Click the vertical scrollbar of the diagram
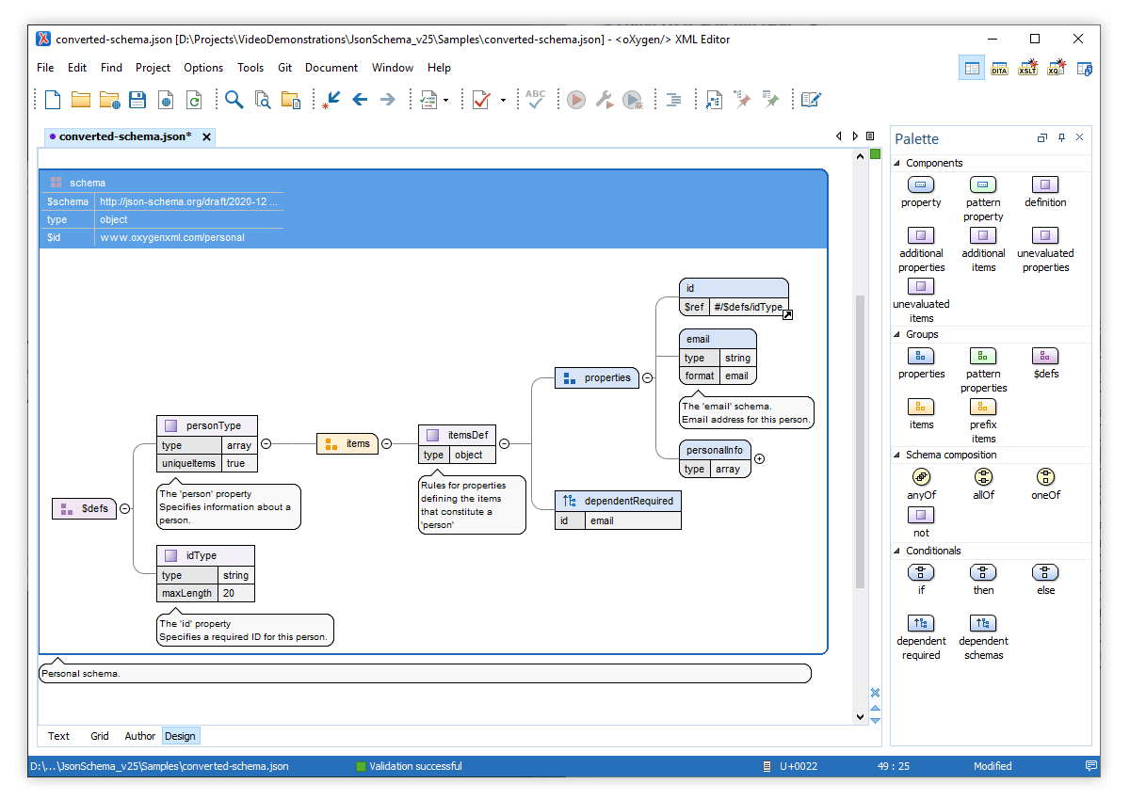1130x800 pixels. coord(860,442)
